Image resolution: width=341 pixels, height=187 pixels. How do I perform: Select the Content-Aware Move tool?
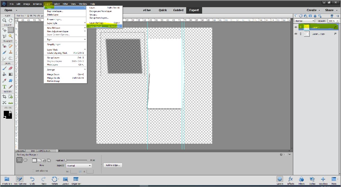tap(4, 103)
